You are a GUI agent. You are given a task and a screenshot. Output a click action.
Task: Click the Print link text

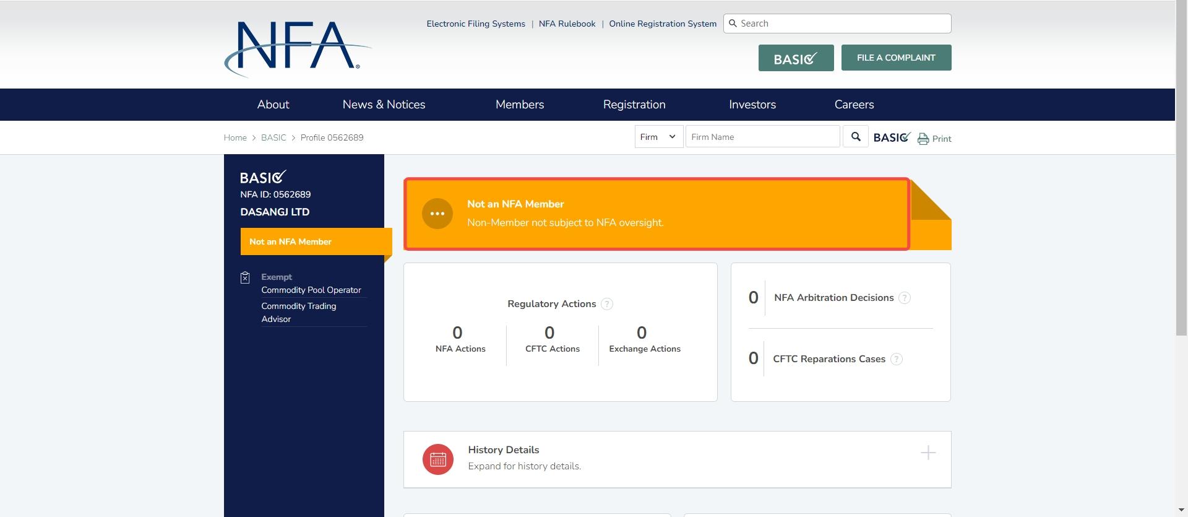click(942, 139)
